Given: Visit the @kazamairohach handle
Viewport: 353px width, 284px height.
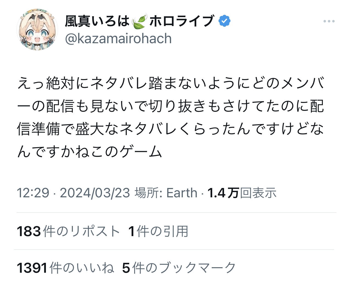Looking at the screenshot, I should 118,38.
